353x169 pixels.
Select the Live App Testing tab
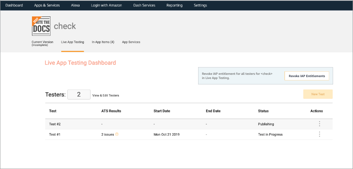[x=72, y=42]
